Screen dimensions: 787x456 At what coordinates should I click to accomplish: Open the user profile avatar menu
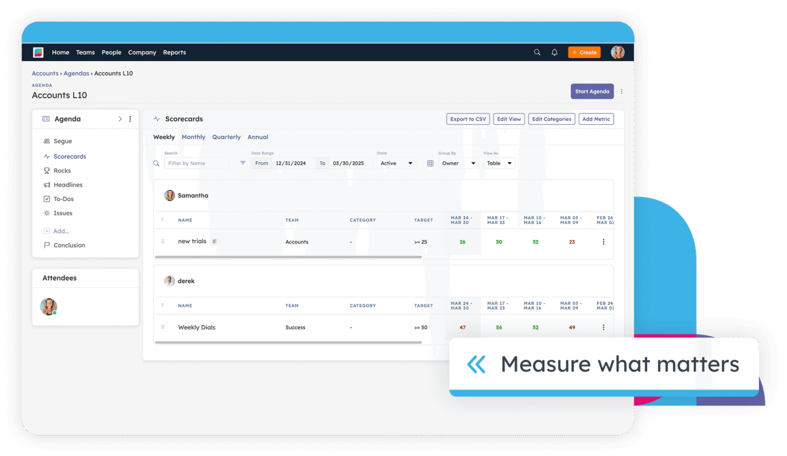(x=617, y=52)
